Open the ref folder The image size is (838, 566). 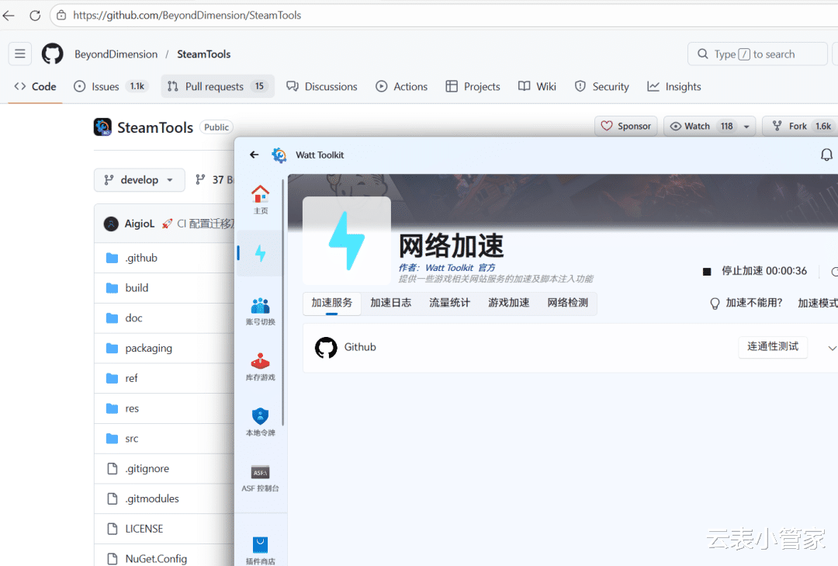(x=131, y=378)
